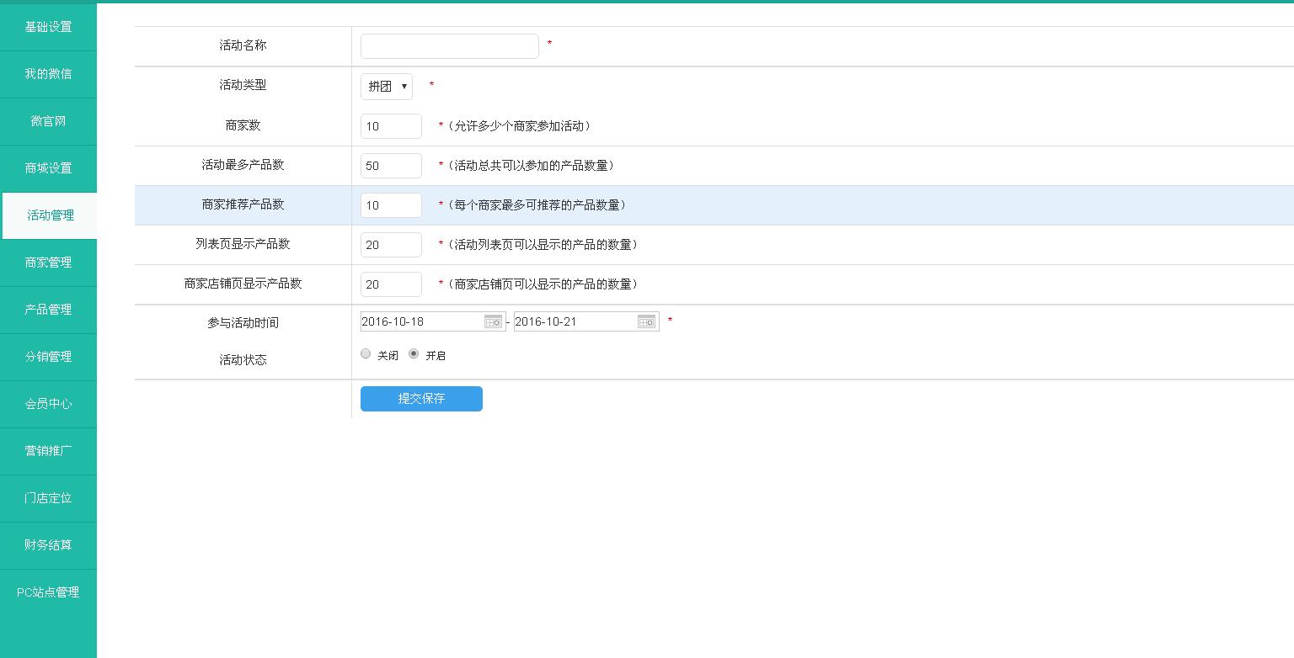Open the 微官网 sidebar menu
1294x658 pixels.
[x=48, y=121]
